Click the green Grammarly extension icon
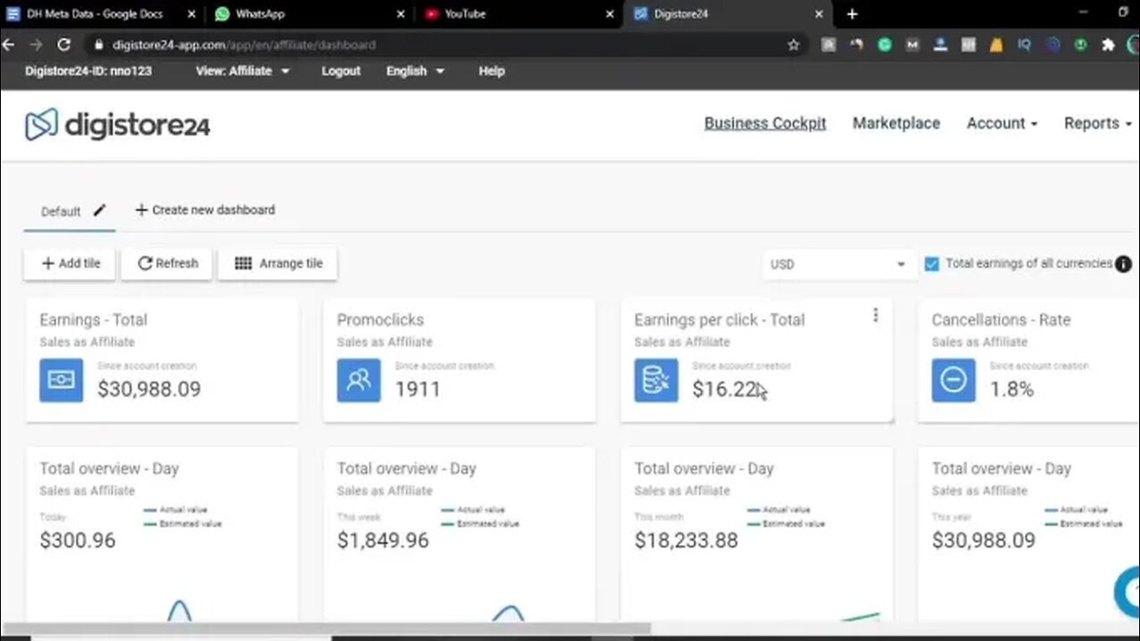1140x641 pixels. [x=884, y=45]
